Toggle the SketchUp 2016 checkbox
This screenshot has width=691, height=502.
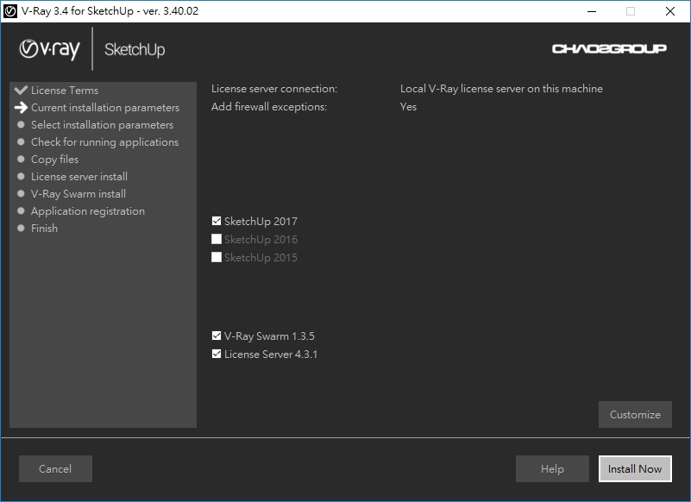(x=217, y=239)
